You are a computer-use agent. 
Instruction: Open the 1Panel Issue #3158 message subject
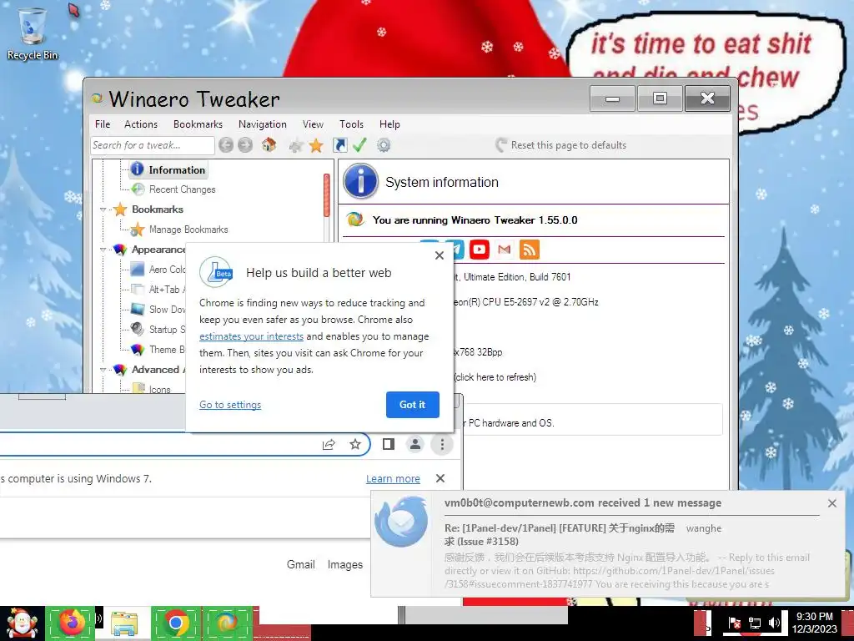(560, 535)
